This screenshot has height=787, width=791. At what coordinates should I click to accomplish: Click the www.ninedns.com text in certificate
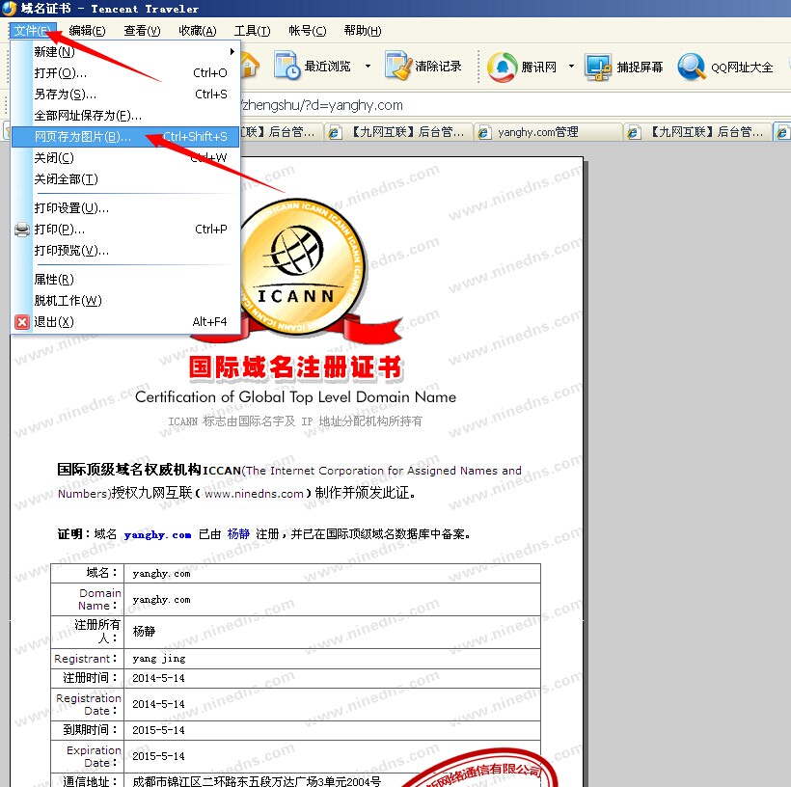[x=255, y=494]
